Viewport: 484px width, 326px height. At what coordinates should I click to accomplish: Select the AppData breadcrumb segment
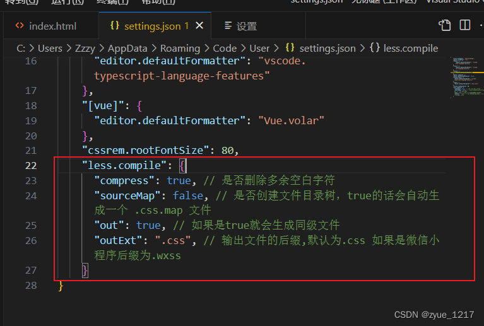tap(127, 49)
